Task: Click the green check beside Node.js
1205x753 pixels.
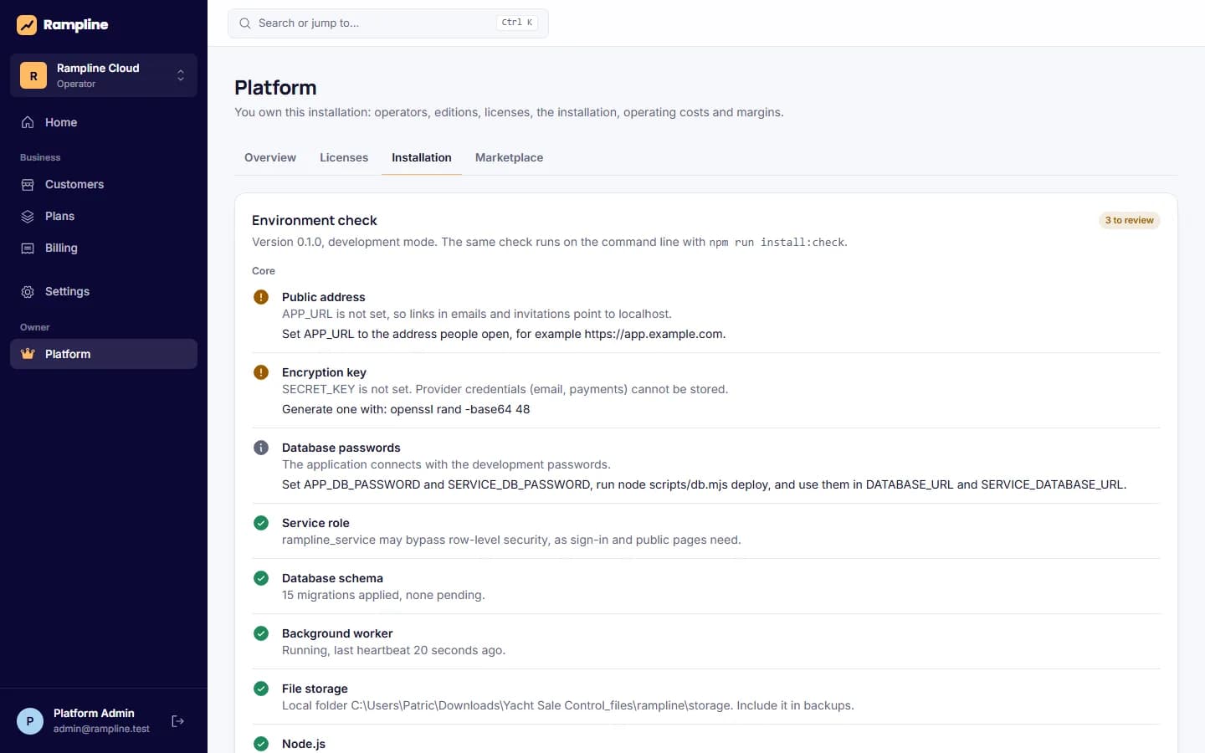Action: pyautogui.click(x=261, y=744)
